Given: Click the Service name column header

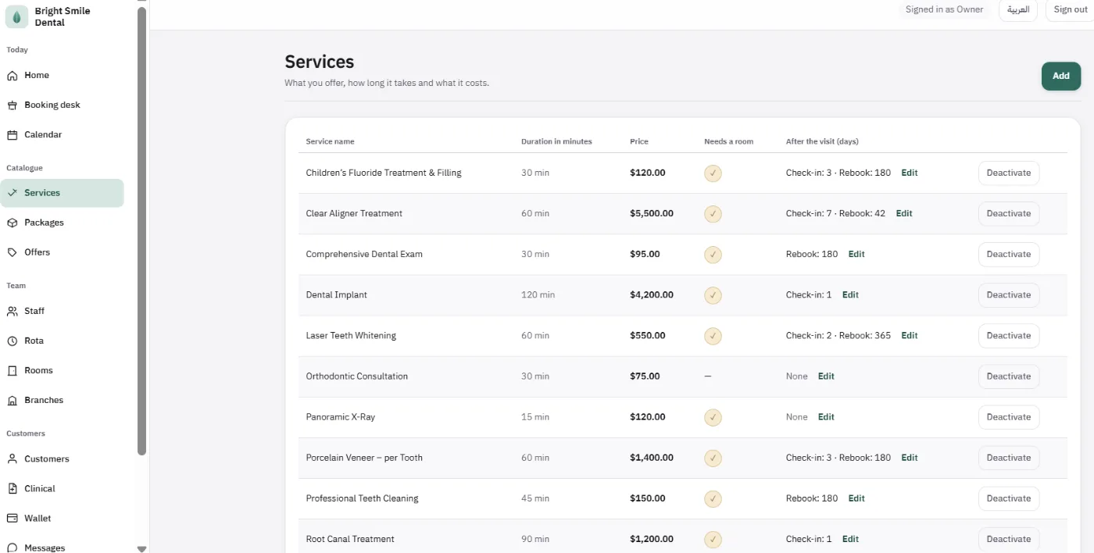Looking at the screenshot, I should coord(330,141).
